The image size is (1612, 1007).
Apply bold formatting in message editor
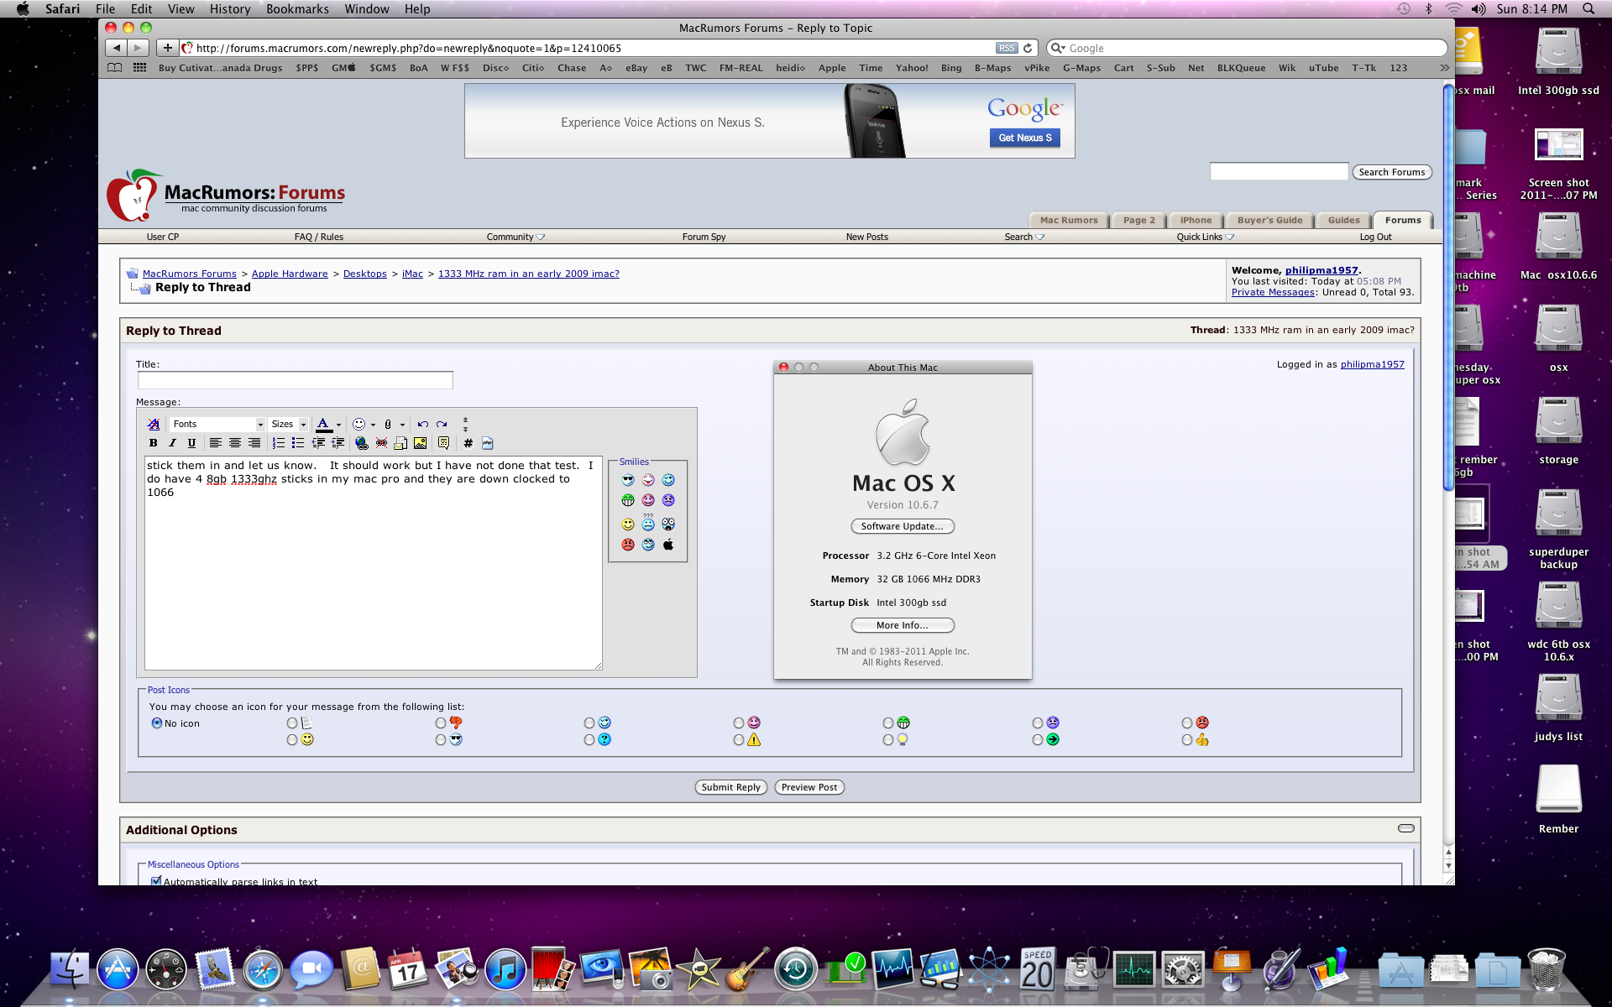pos(153,443)
